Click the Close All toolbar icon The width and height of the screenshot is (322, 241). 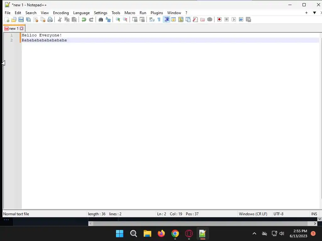point(43,19)
